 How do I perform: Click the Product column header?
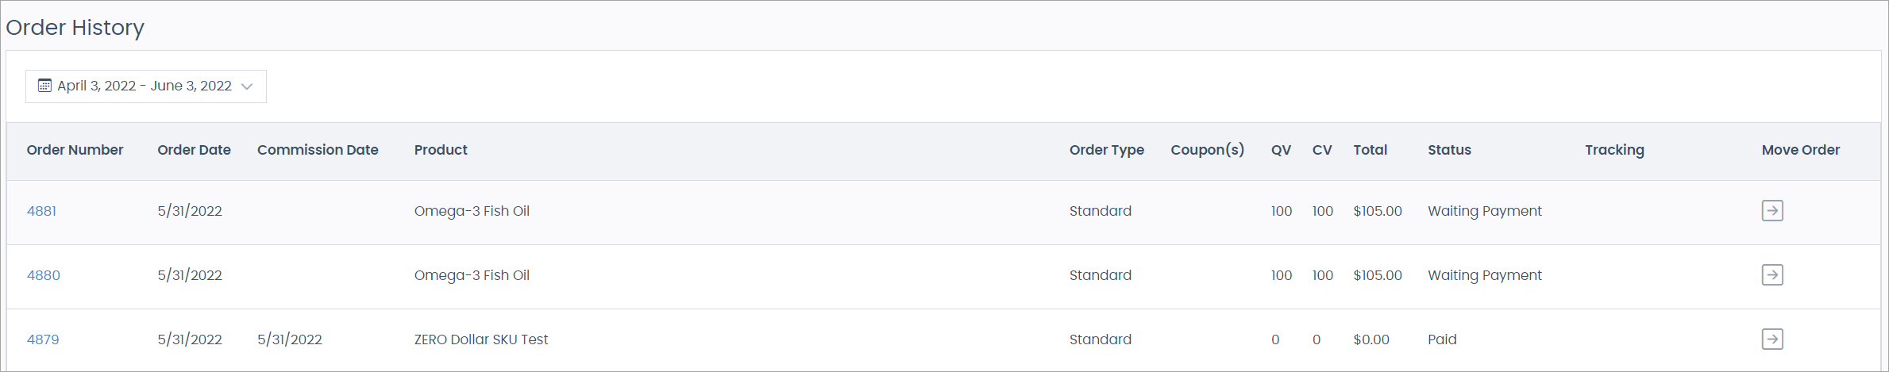click(441, 150)
